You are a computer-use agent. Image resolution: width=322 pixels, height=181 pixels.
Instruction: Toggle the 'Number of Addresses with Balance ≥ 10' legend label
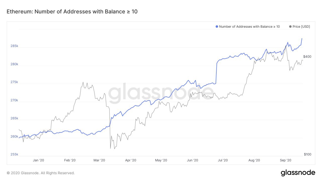click(x=249, y=27)
